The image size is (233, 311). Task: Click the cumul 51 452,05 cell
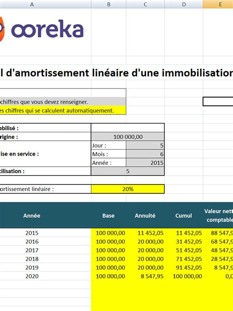184,250
